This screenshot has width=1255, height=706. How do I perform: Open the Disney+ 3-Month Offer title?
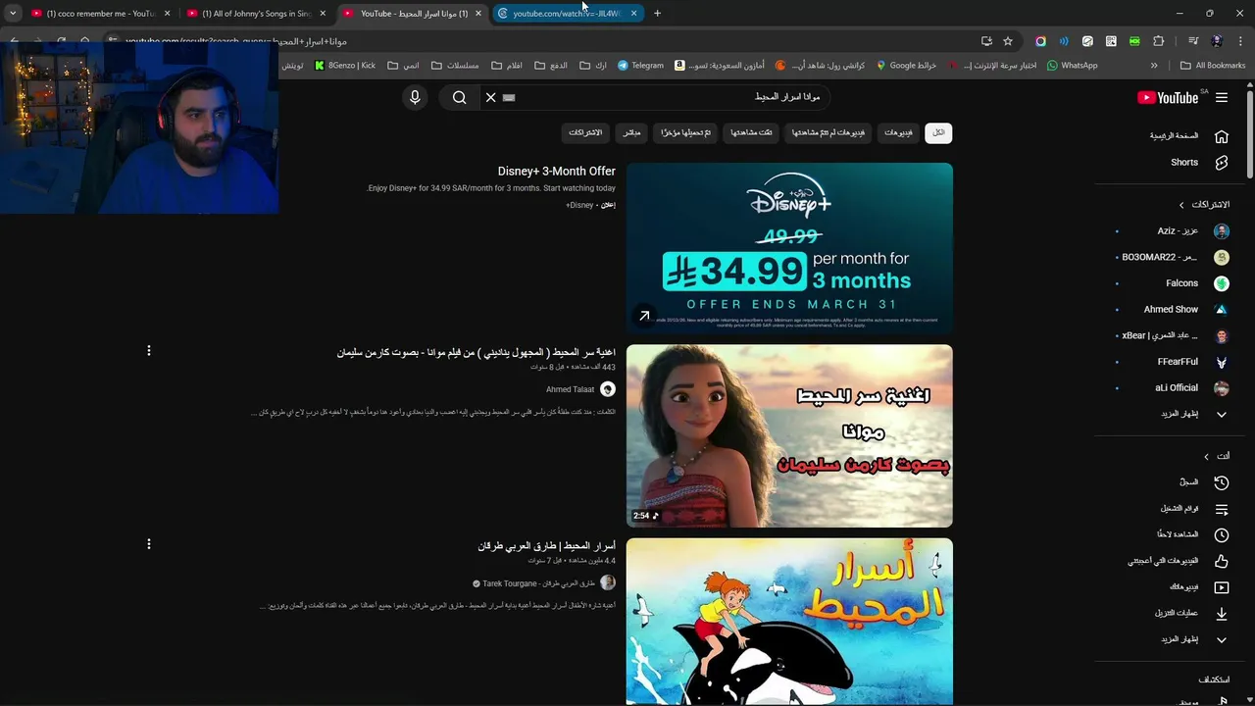click(557, 172)
